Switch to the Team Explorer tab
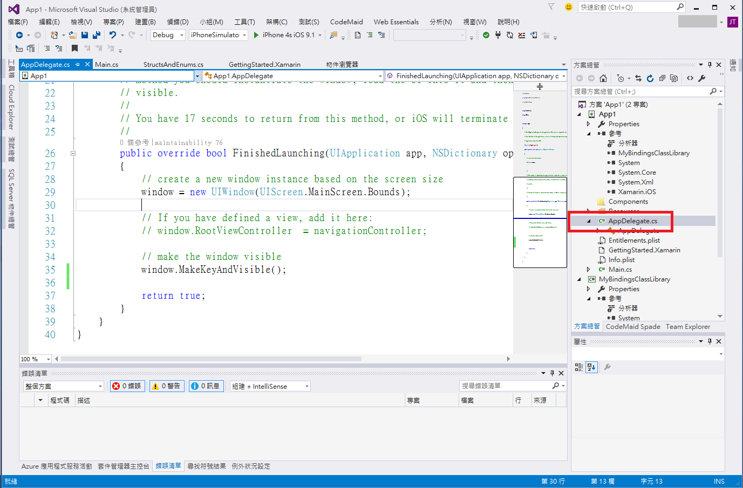The width and height of the screenshot is (743, 488). point(688,327)
